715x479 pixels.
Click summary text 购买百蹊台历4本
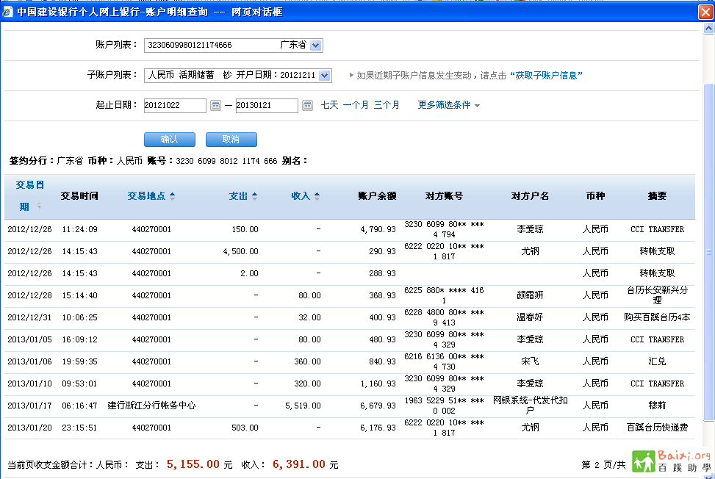[x=657, y=317]
